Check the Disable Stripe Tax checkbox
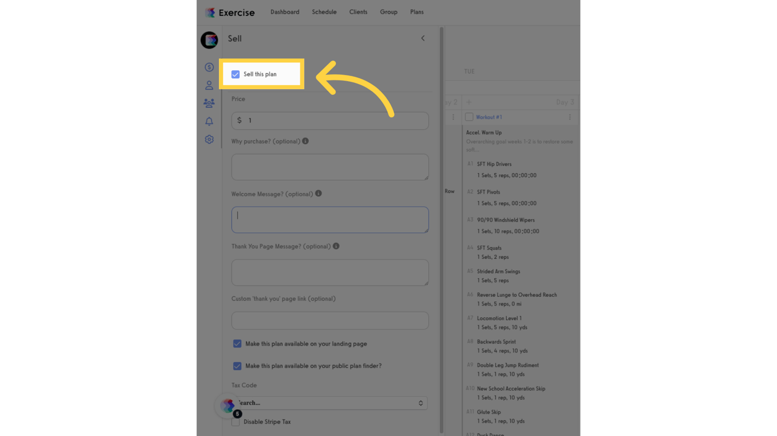Viewport: 777px width, 436px height. (235, 422)
